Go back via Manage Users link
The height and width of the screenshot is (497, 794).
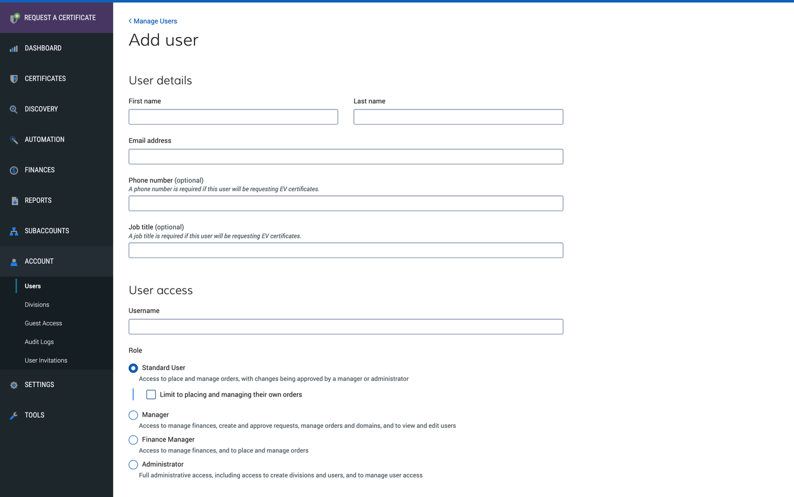point(154,21)
